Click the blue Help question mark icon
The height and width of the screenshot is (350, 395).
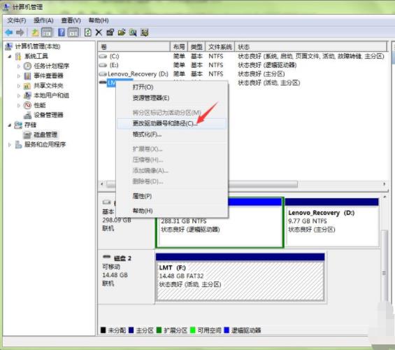[62, 32]
